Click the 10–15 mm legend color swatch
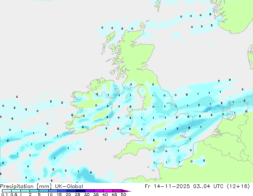 click(53, 191)
